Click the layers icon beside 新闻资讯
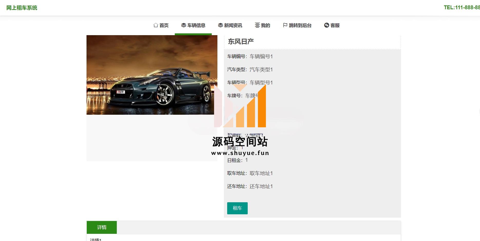480x241 pixels. coord(220,25)
